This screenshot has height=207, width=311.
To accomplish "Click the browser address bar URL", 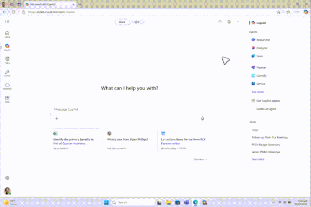I will (x=51, y=12).
